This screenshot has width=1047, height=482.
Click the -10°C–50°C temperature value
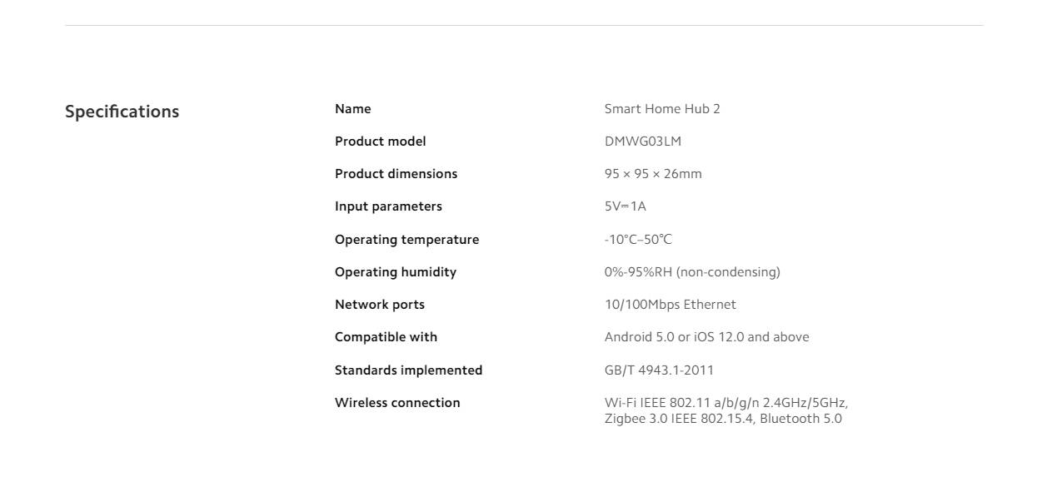tap(638, 240)
